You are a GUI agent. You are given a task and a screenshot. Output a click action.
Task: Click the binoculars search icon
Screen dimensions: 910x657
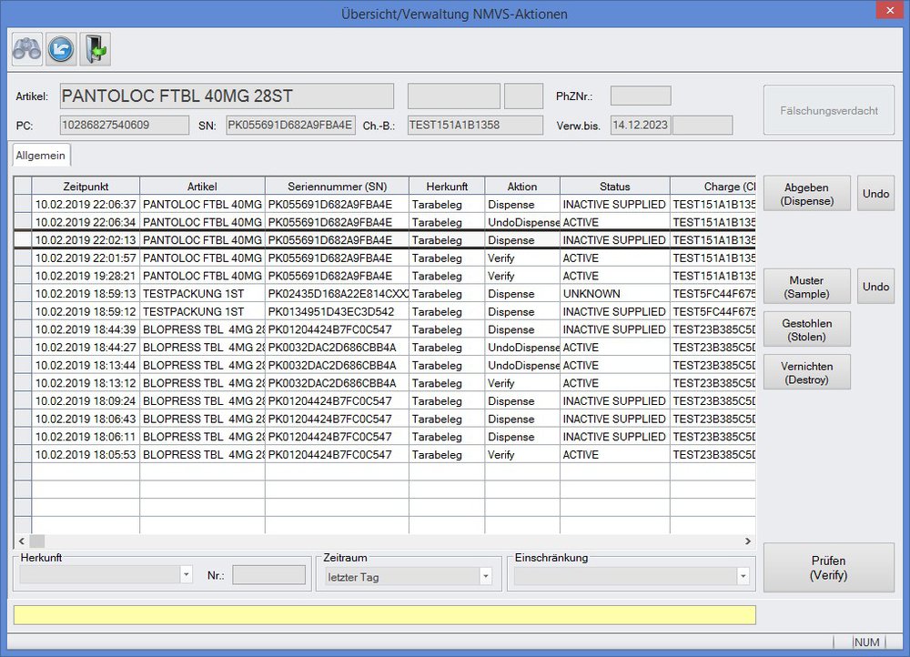26,49
